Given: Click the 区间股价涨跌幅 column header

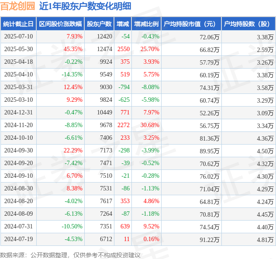Looking at the screenshot, I should tap(60, 24).
